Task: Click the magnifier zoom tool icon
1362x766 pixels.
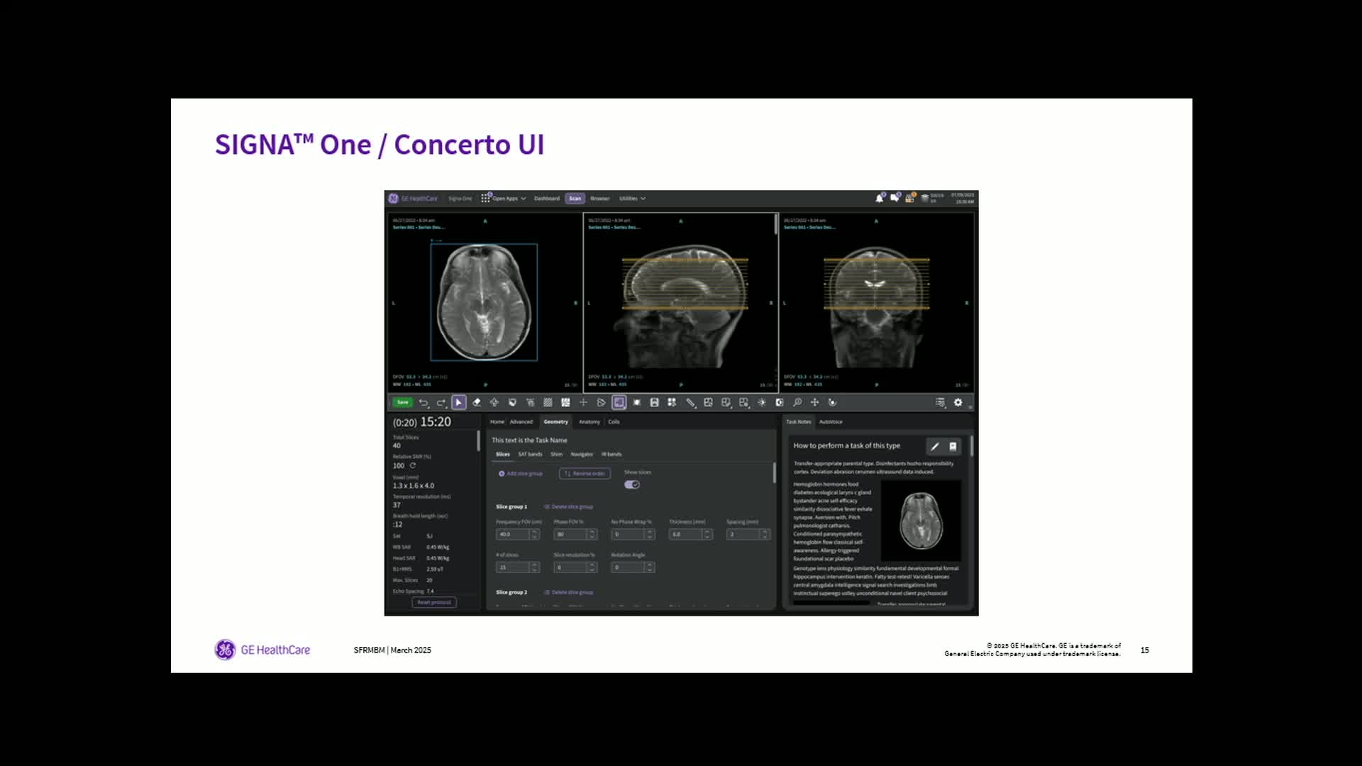Action: (x=797, y=403)
